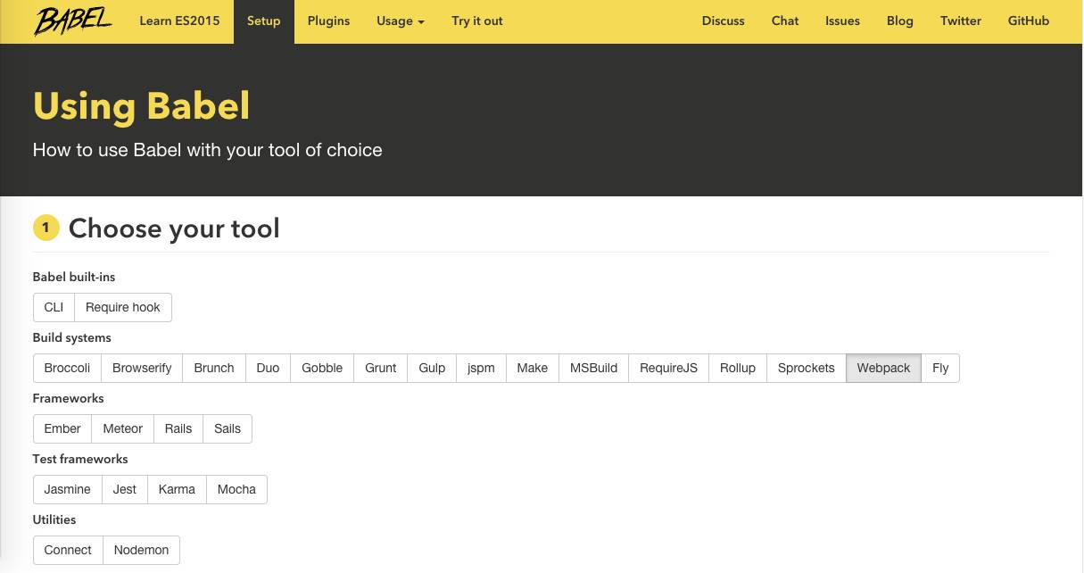Open Learn ES2015 page
The image size is (1084, 573).
[x=179, y=21]
